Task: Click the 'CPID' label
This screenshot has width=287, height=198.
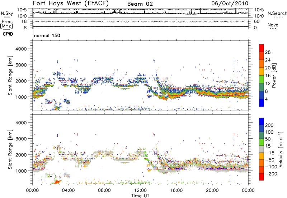Action: (x=8, y=34)
